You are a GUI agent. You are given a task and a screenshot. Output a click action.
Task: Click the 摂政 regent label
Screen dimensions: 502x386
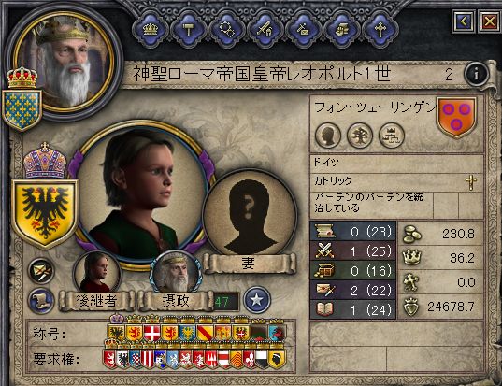(176, 301)
